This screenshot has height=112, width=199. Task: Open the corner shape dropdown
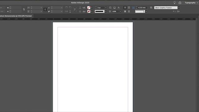point(146,12)
